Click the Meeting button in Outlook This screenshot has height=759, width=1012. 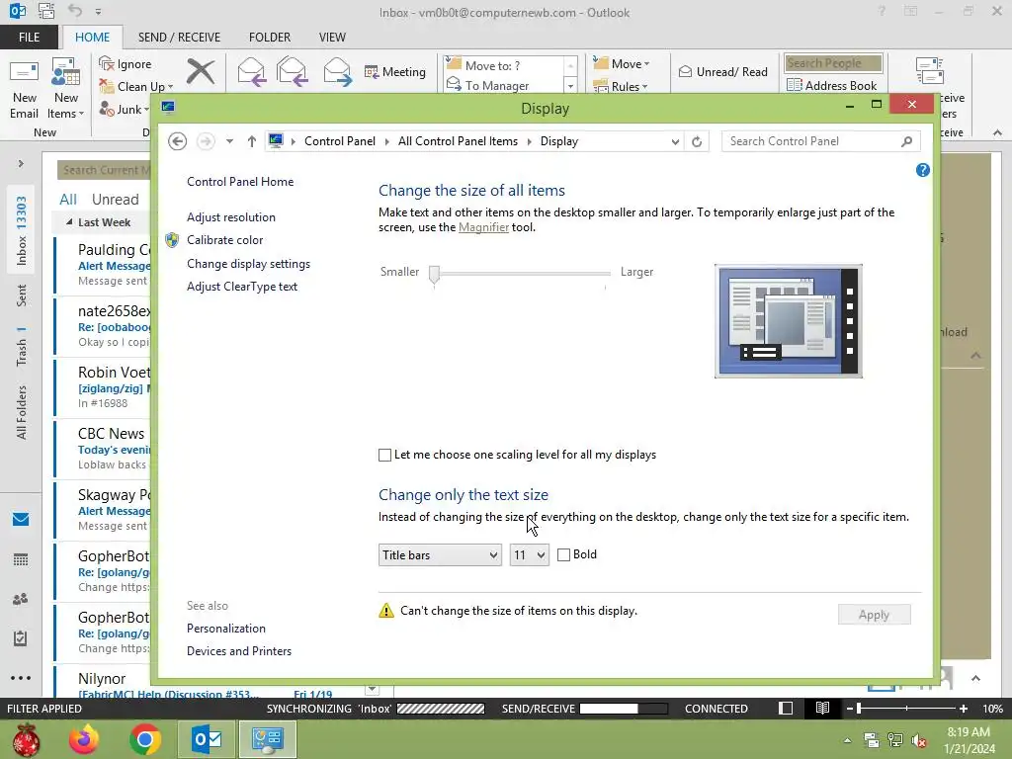395,71
